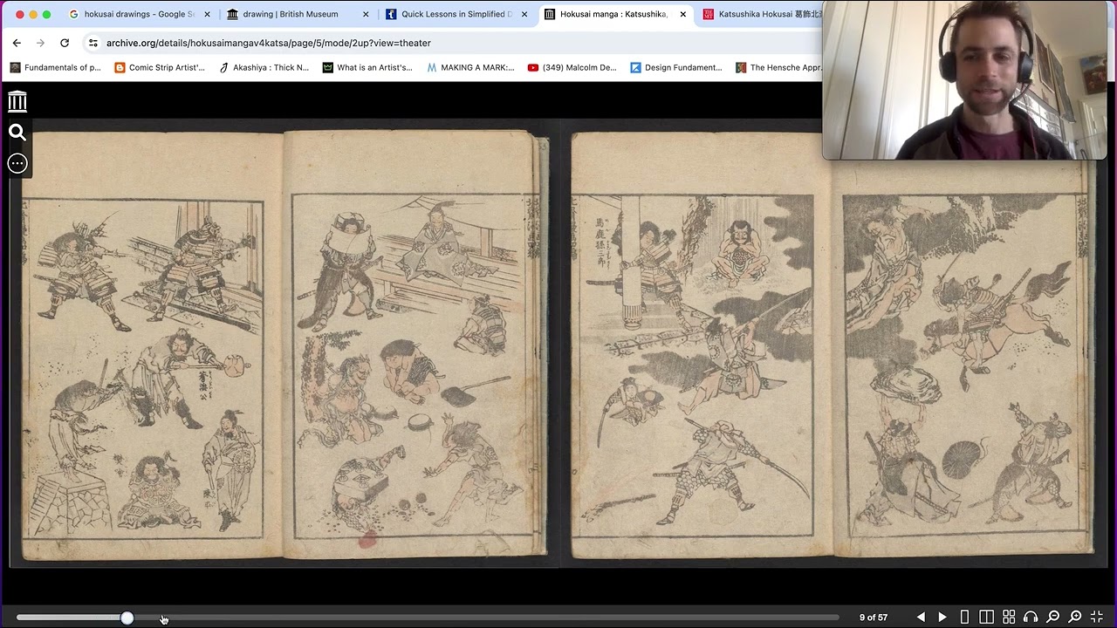
Task: Flip to the previous page arrow
Action: (921, 617)
